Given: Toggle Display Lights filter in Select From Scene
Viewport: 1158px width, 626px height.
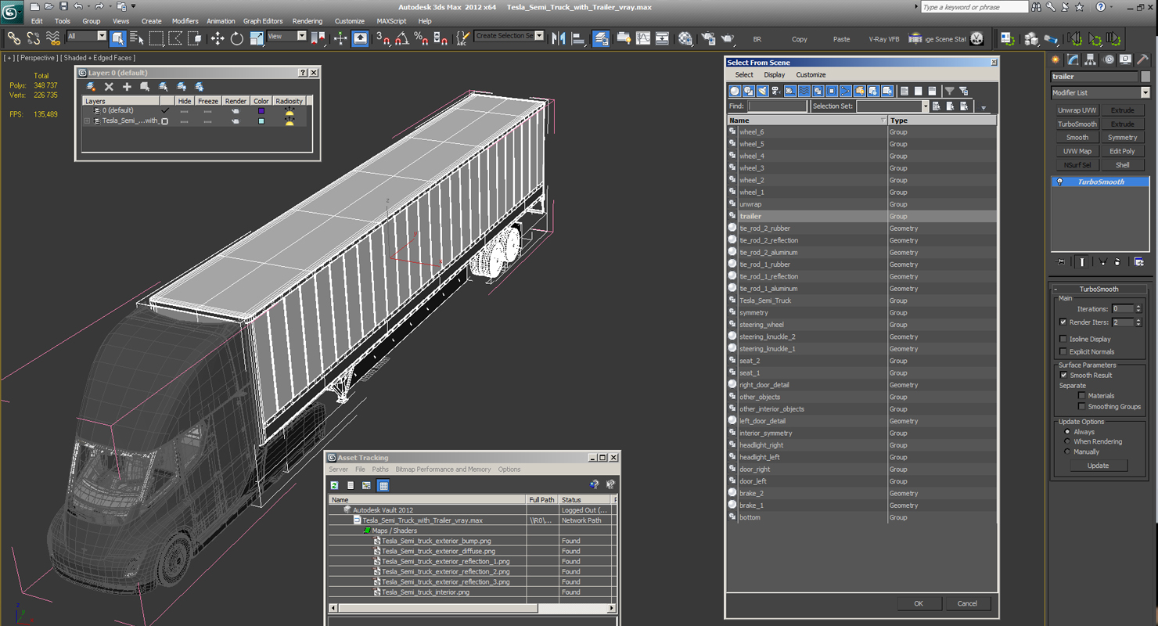Looking at the screenshot, I should pyautogui.click(x=762, y=92).
